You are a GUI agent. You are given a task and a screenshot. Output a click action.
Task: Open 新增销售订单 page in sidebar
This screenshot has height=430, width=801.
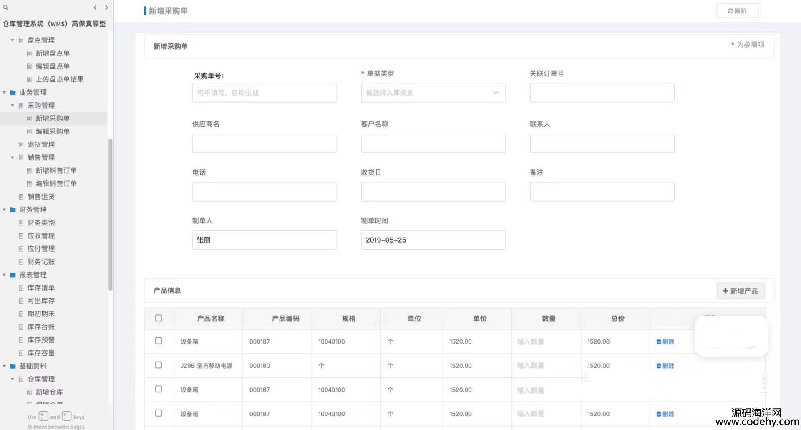[x=56, y=170]
